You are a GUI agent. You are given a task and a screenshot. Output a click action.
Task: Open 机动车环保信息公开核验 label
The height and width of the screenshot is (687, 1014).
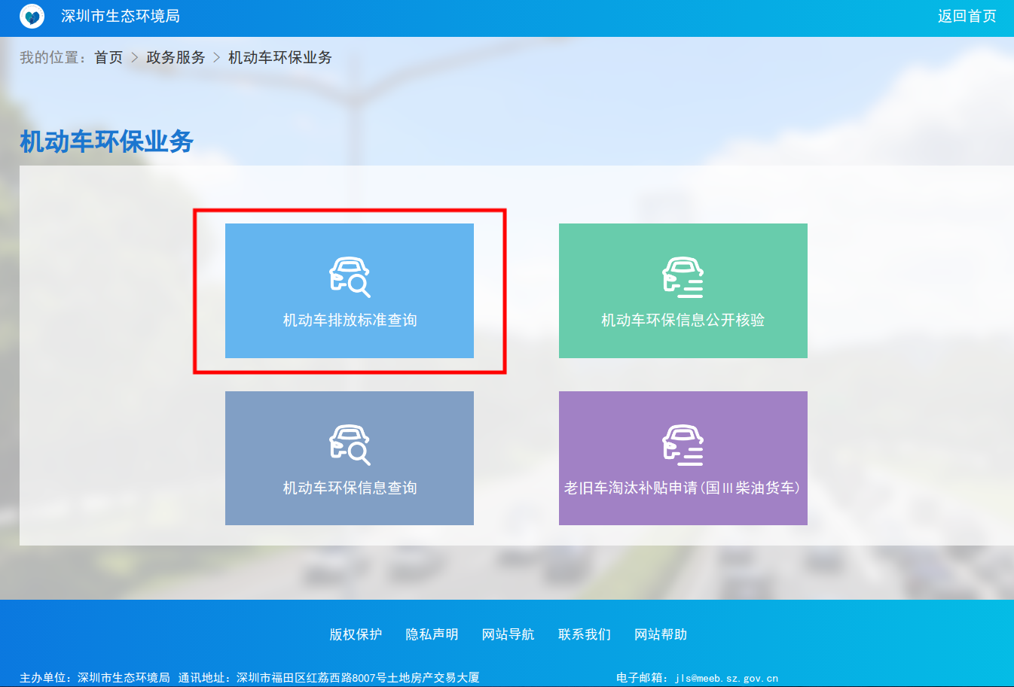(683, 320)
